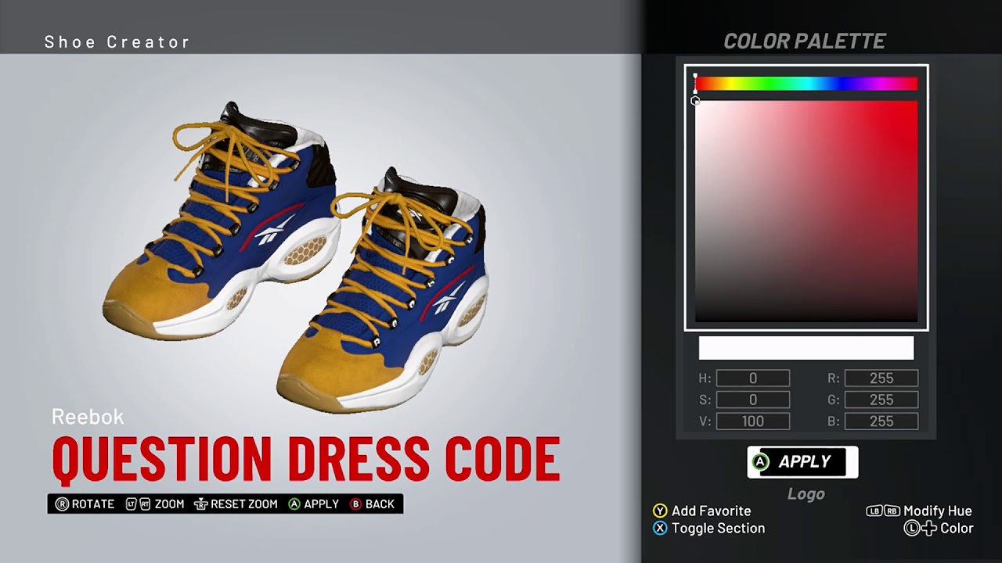The width and height of the screenshot is (1002, 563).
Task: Click the white color preview swatch
Action: point(806,348)
